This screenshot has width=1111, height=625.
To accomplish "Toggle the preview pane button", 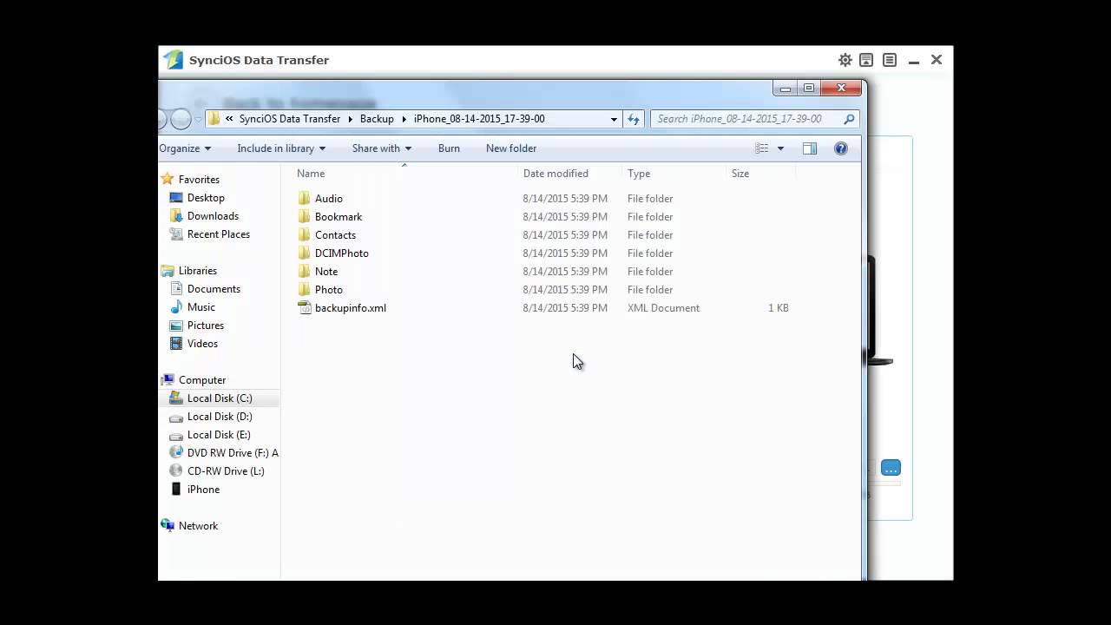I will [x=810, y=148].
